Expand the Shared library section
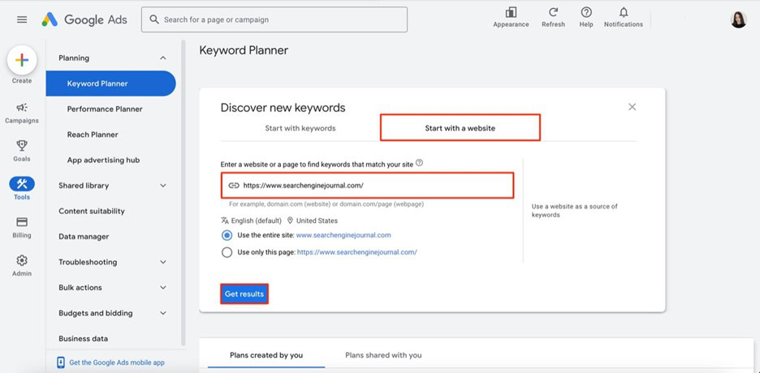 pyautogui.click(x=163, y=186)
